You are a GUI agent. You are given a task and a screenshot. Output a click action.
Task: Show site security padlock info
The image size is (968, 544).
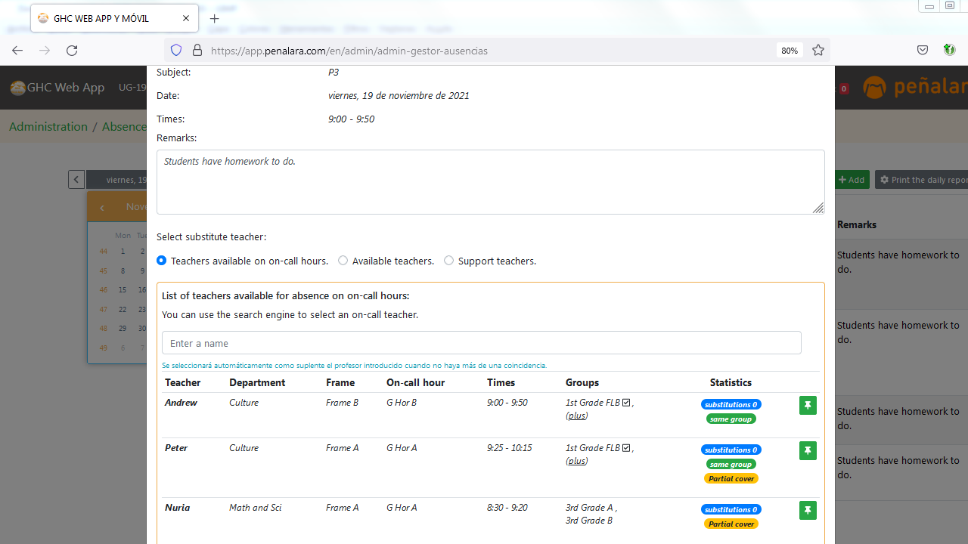[x=197, y=51]
